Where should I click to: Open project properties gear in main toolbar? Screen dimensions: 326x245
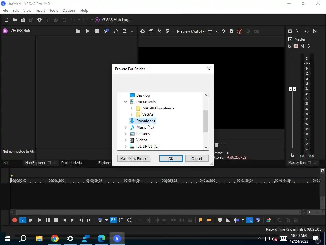click(x=39, y=20)
